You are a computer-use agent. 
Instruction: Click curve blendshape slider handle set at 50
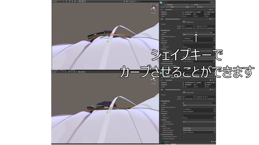[x=196, y=32]
